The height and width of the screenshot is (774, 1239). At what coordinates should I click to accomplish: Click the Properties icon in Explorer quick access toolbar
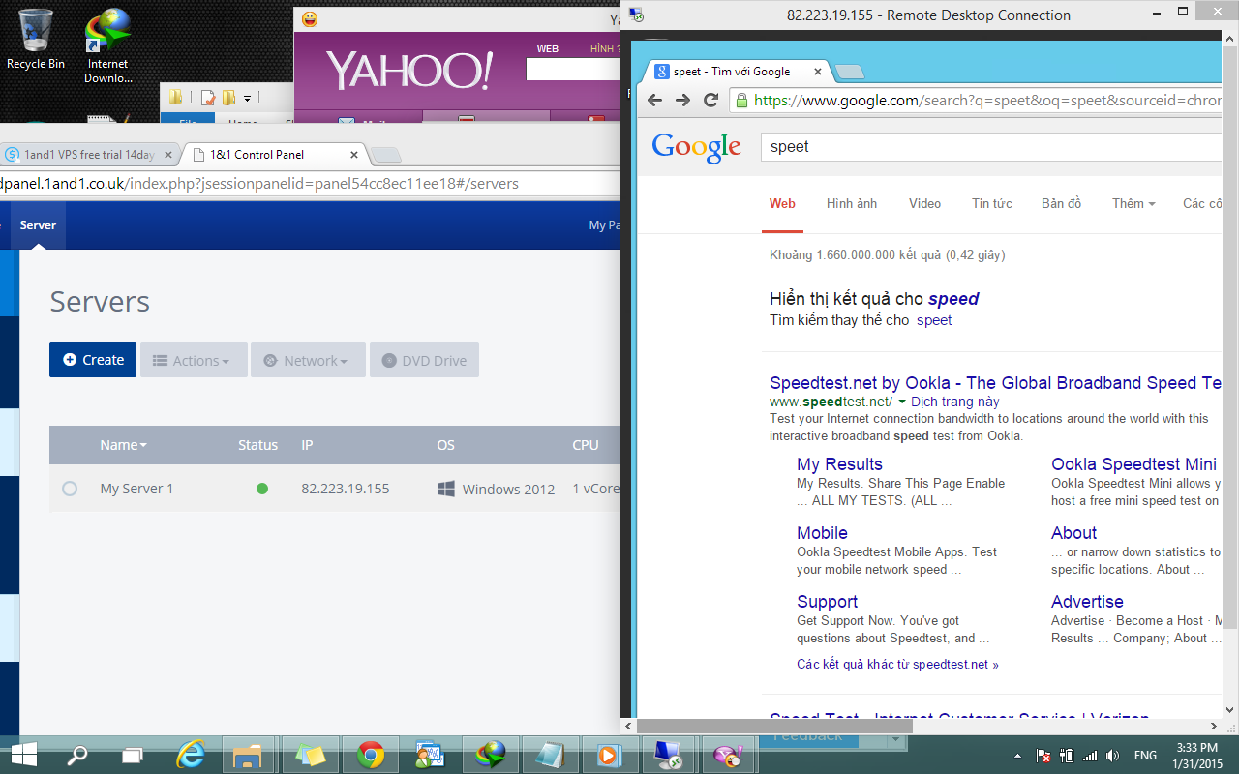[x=207, y=97]
